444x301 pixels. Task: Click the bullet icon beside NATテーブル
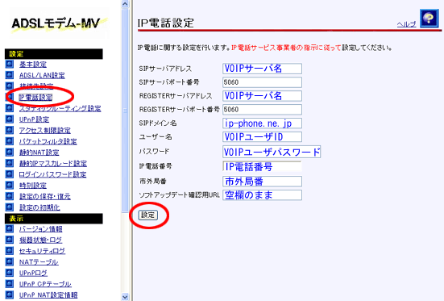(x=10, y=261)
